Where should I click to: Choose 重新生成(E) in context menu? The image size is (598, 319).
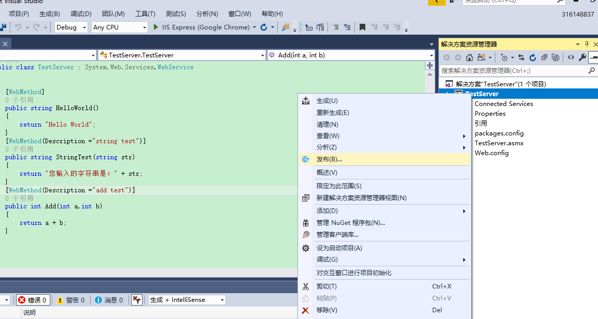[x=384, y=113]
